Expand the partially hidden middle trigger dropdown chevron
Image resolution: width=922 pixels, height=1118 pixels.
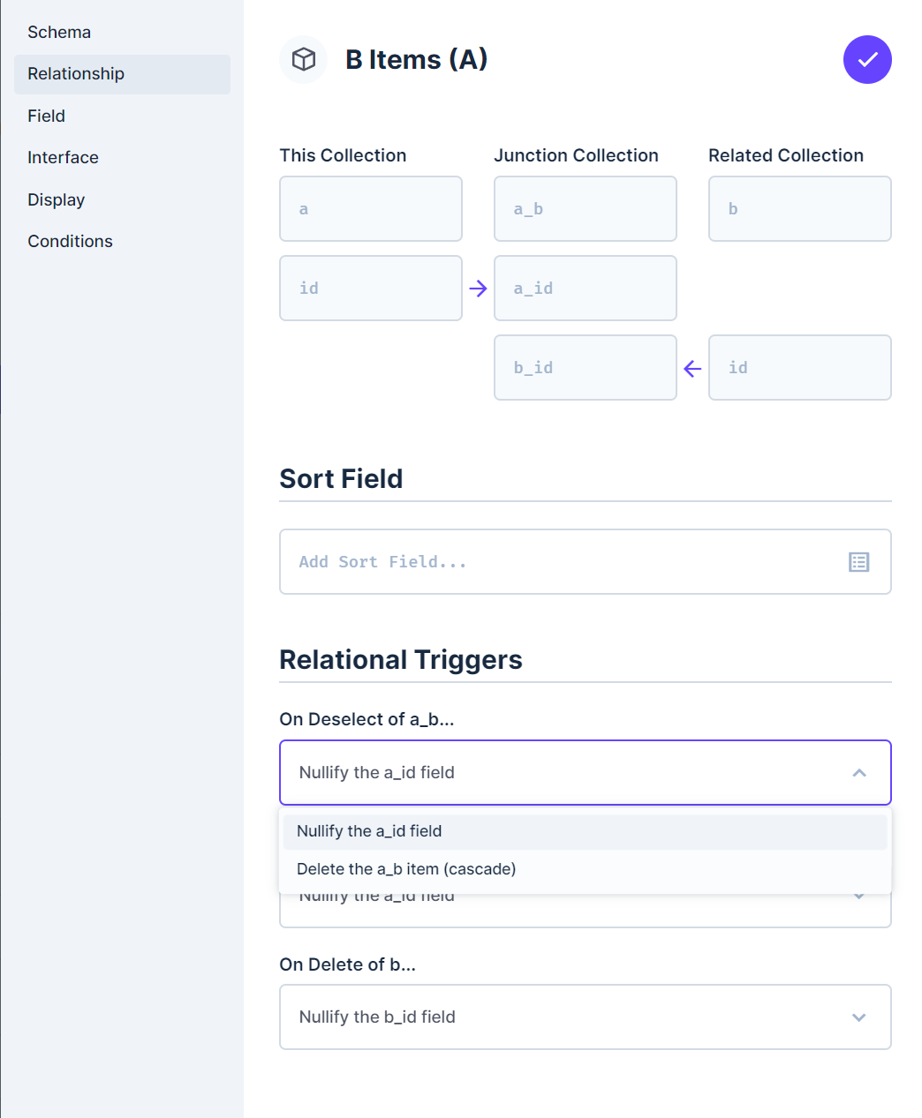pyautogui.click(x=858, y=897)
